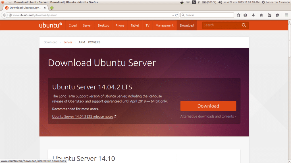Open Alternative downloads and torrents link

[x=208, y=116]
